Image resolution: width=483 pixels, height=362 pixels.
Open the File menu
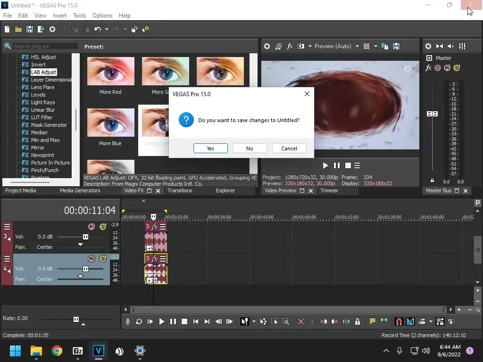(8, 16)
